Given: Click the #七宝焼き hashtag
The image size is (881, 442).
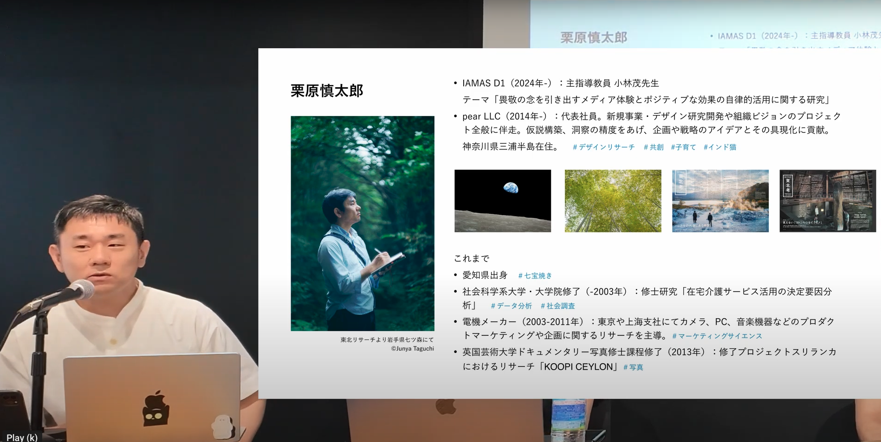Looking at the screenshot, I should 535,275.
